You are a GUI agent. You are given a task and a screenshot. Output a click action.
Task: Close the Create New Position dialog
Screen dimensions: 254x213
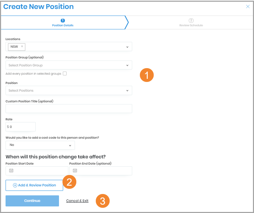(x=248, y=7)
